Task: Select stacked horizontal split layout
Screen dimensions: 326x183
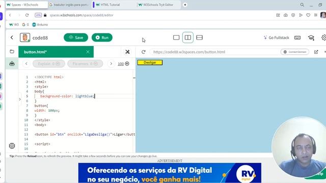Action: [199, 37]
